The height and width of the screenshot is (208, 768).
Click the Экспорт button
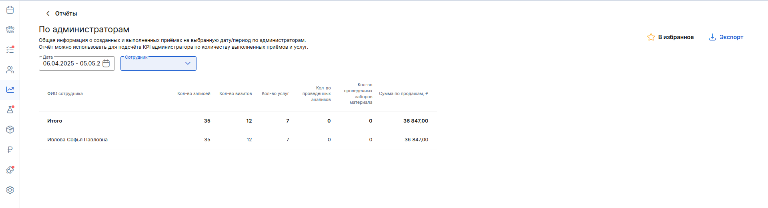(x=726, y=37)
